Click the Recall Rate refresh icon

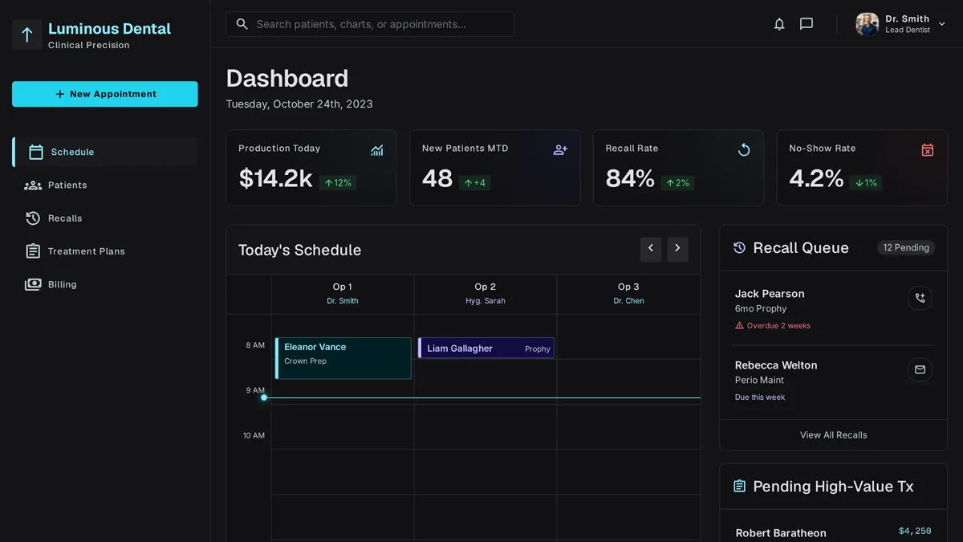pos(744,150)
